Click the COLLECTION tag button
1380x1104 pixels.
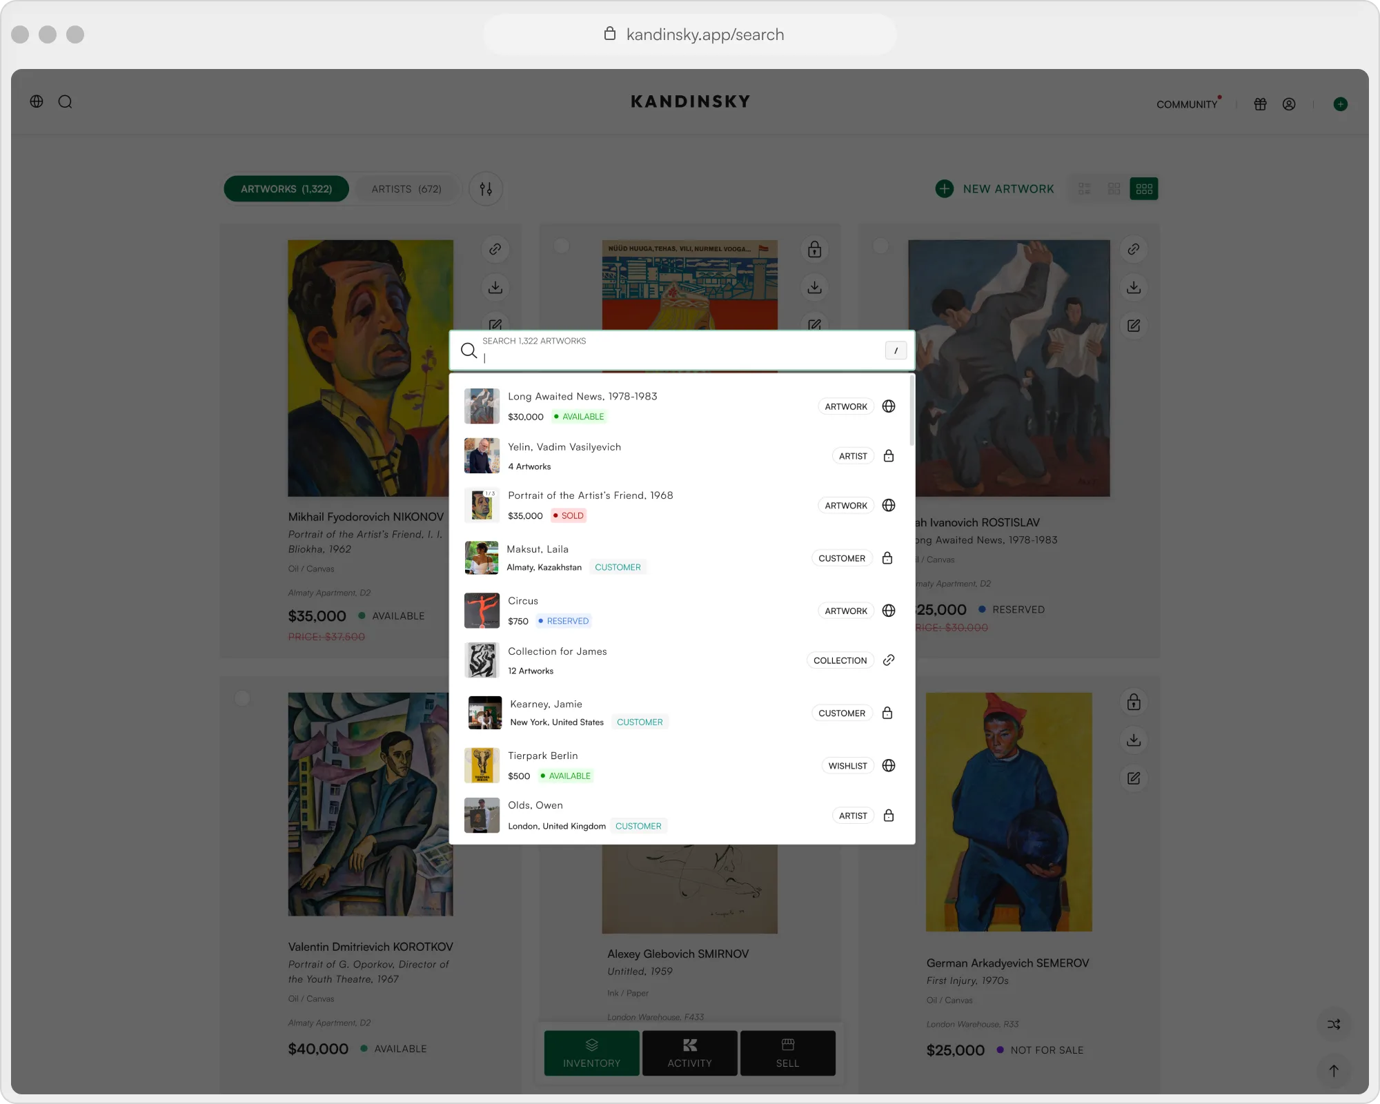840,660
